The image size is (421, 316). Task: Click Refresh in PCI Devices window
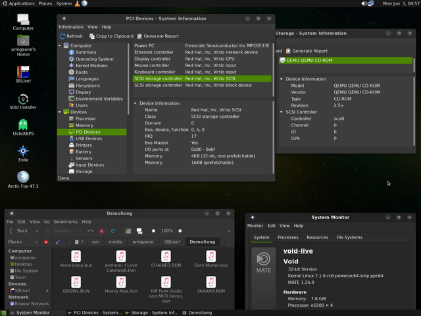71,36
